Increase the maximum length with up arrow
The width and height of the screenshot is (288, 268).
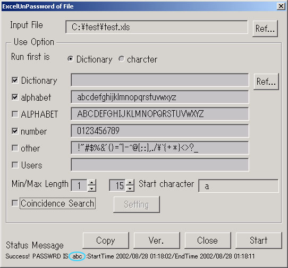tap(130, 183)
